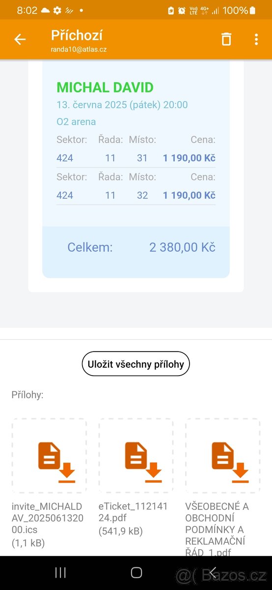Delete this email with trash icon

[226, 39]
